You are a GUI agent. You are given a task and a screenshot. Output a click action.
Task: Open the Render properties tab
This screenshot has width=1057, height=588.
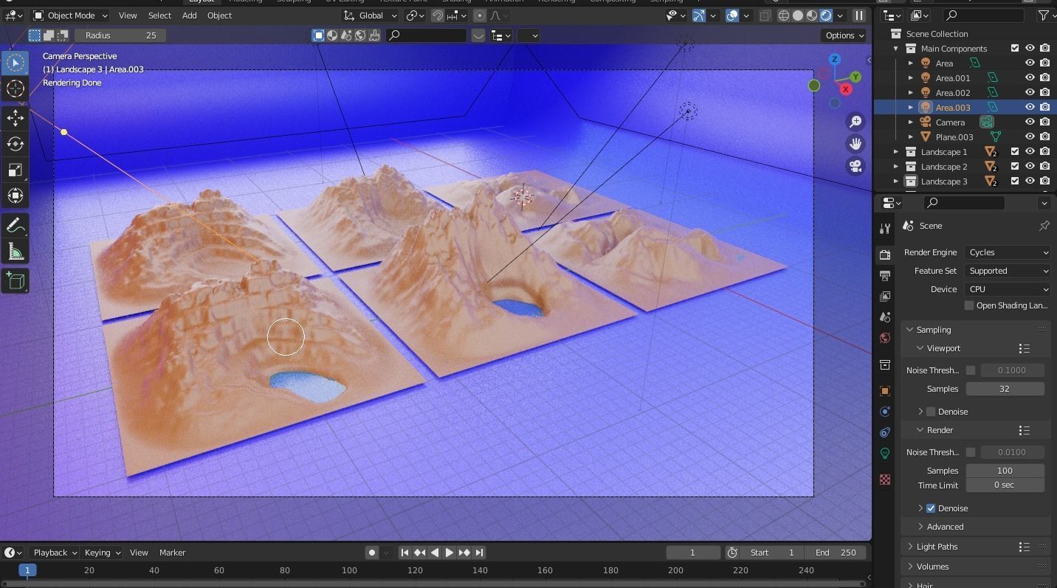point(885,255)
